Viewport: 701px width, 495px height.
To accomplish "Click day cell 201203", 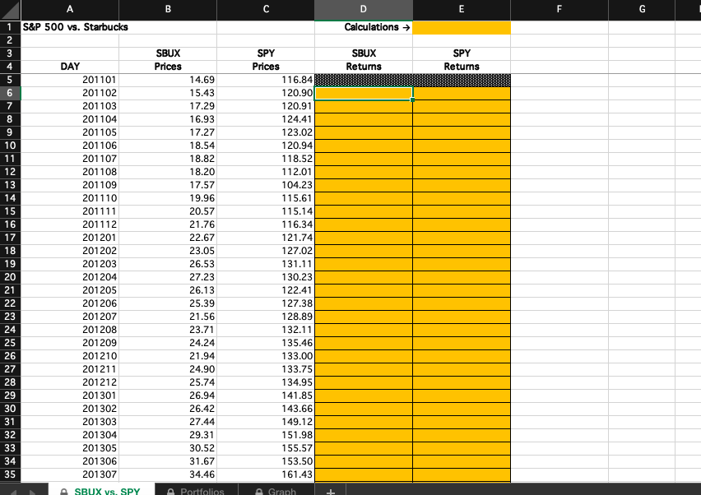I will coord(70,264).
